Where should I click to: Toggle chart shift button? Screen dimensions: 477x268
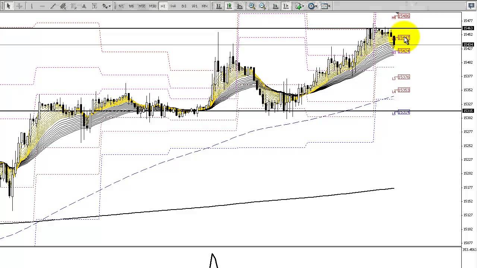[285, 6]
